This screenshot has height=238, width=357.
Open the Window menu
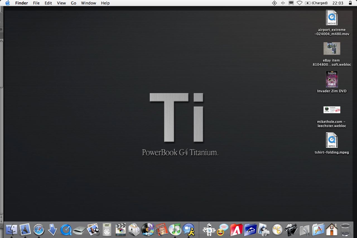[89, 3]
